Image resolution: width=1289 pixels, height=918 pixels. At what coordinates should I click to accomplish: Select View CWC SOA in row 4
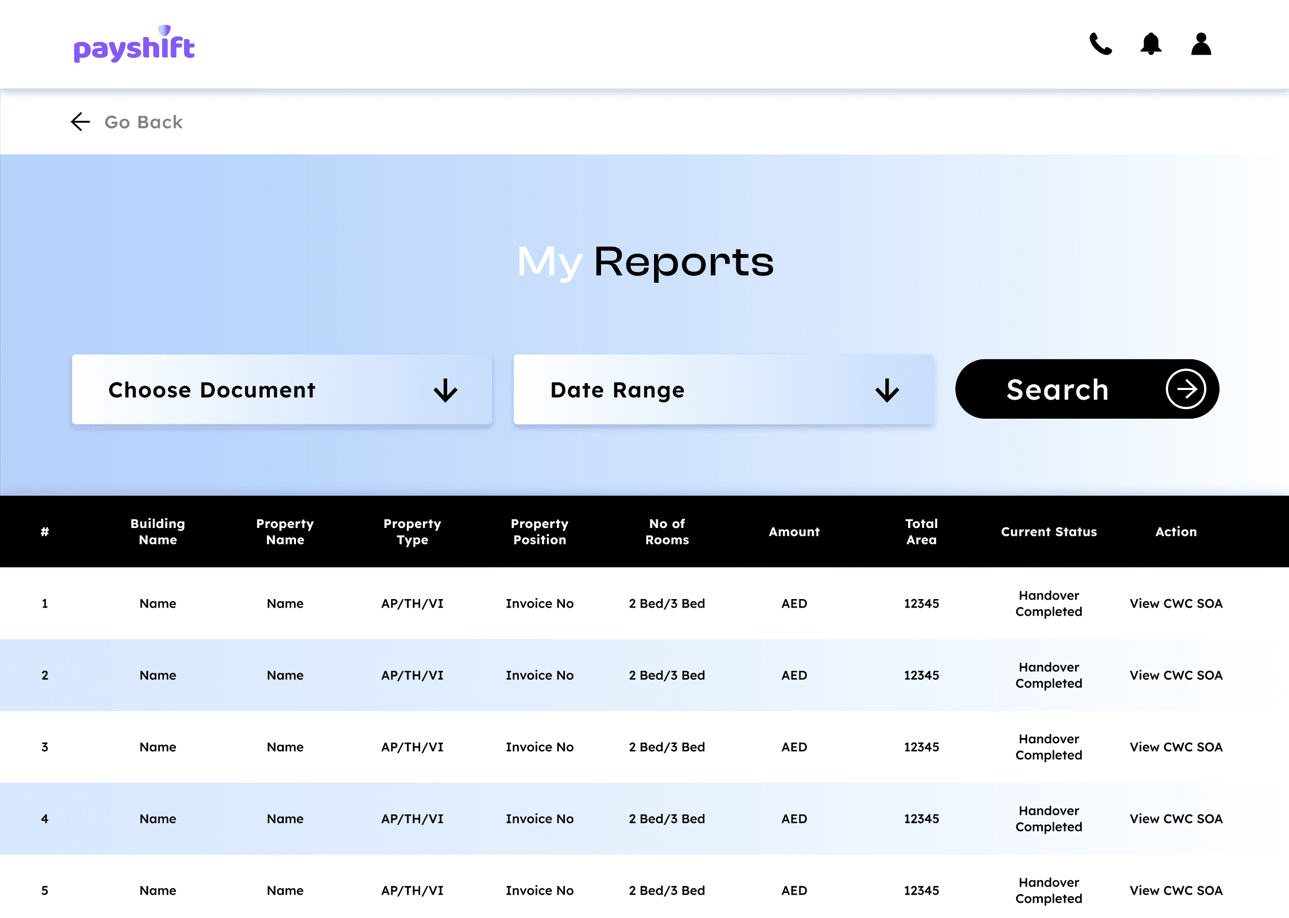pos(1175,819)
